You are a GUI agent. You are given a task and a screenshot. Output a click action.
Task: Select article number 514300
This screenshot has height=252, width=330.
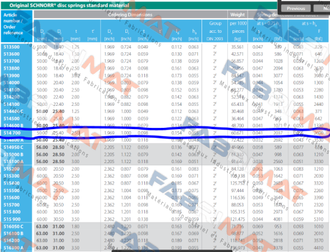coord(11,104)
